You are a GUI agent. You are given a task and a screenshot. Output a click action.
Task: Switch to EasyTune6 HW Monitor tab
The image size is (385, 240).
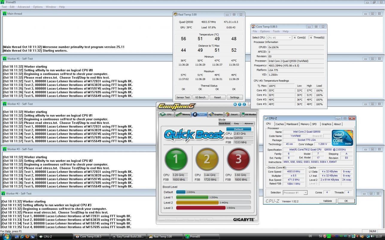click(x=248, y=114)
